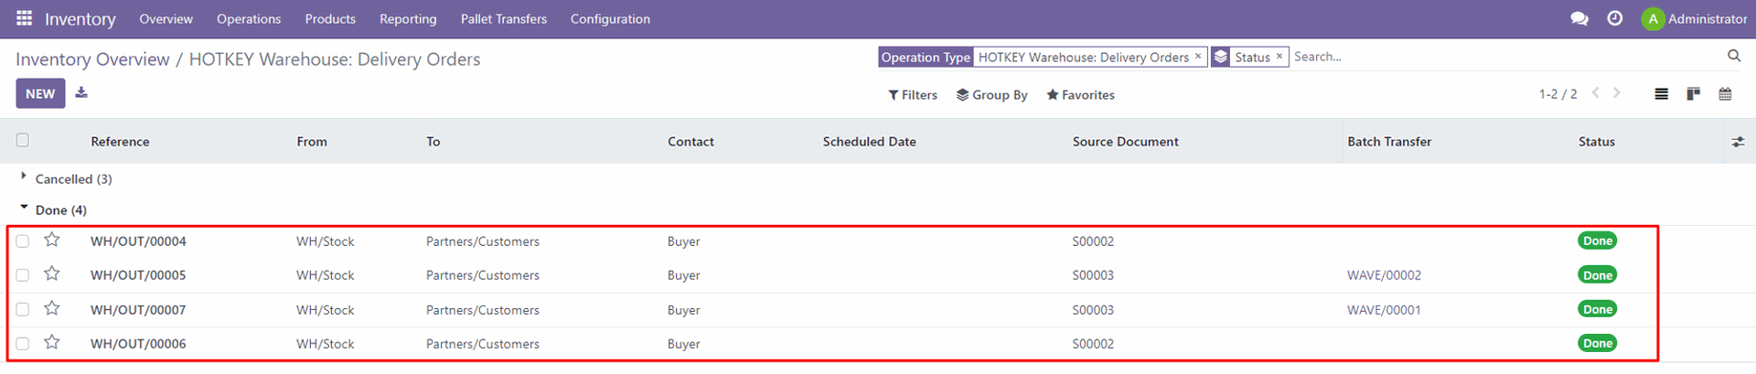Open the Configuration menu
The image size is (1756, 374).
(x=610, y=18)
